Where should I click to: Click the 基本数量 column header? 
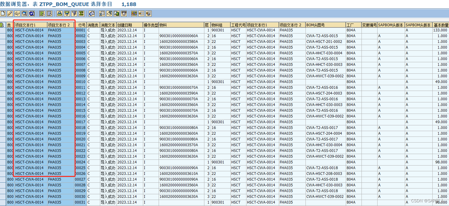[441, 25]
